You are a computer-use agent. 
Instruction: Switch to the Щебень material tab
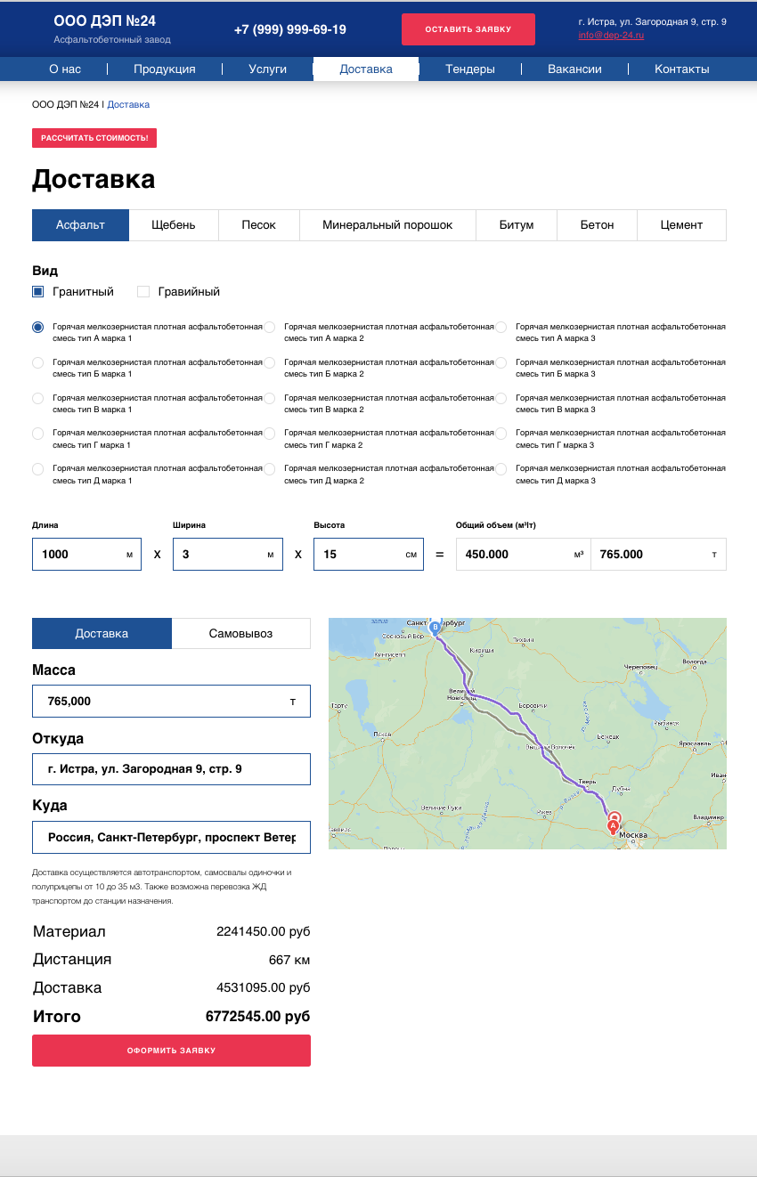click(174, 225)
